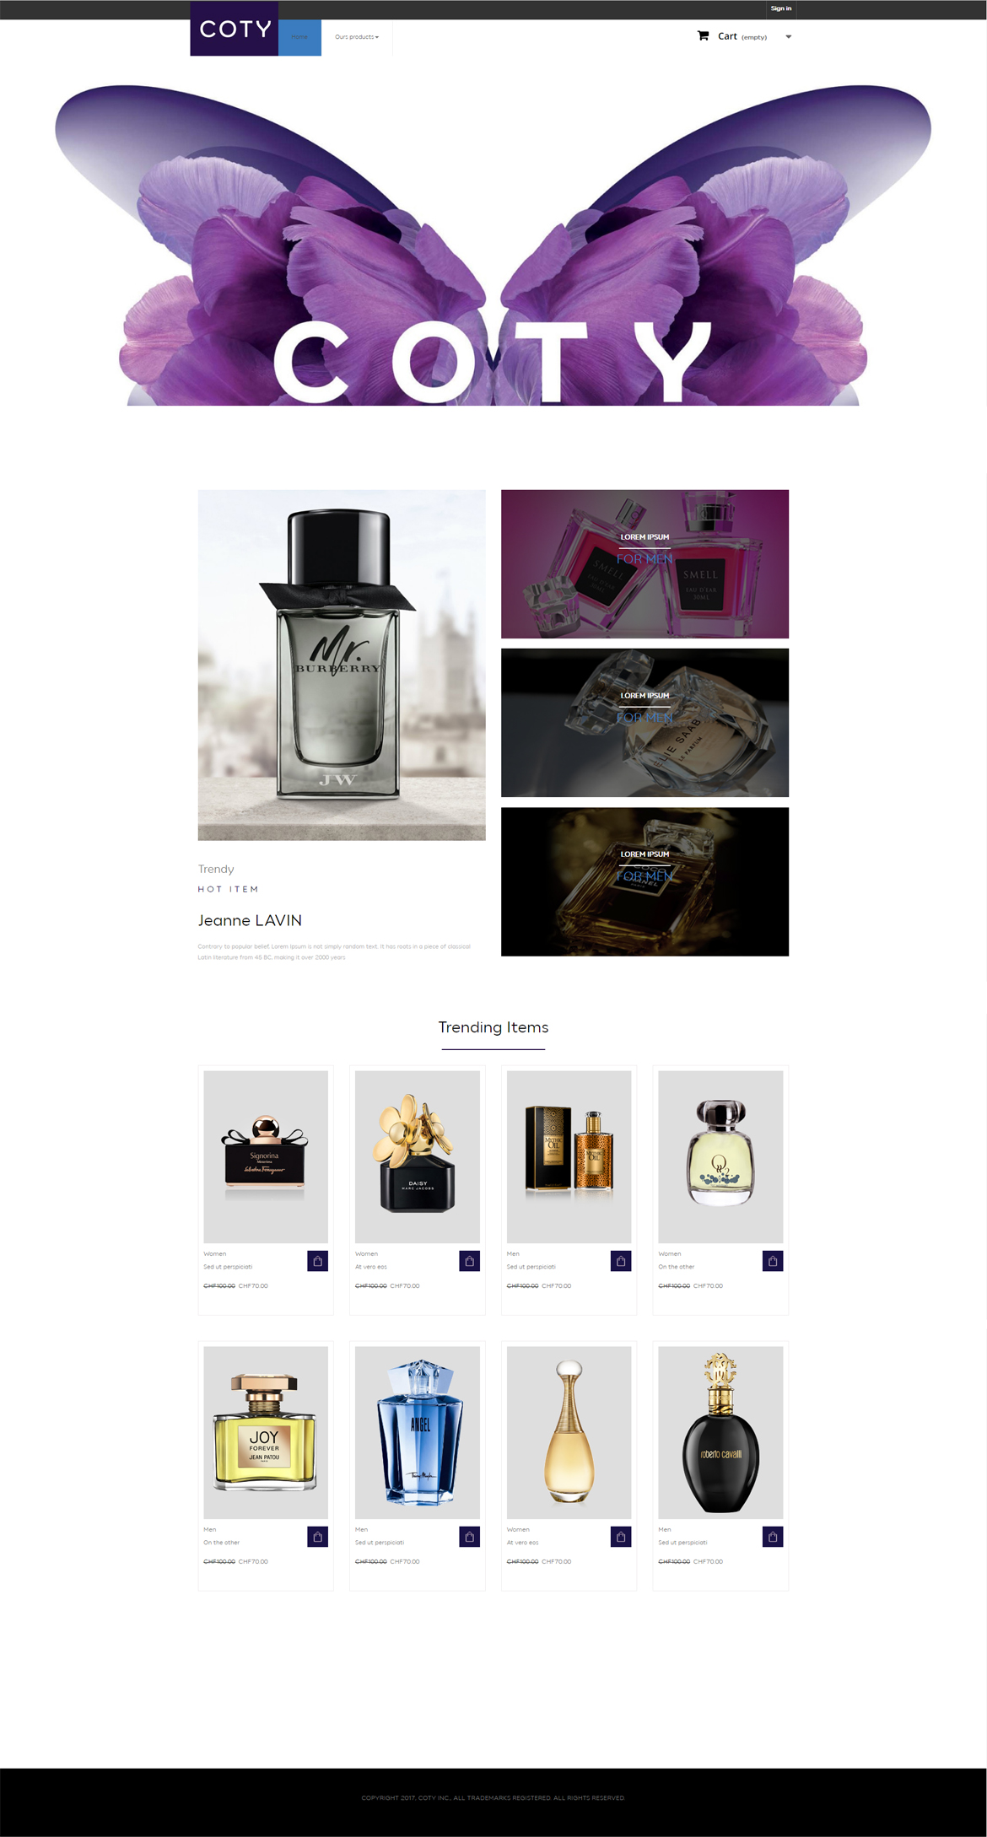This screenshot has height=1837, width=987.
Task: Open the Ours products dropdown menu
Action: coord(357,37)
